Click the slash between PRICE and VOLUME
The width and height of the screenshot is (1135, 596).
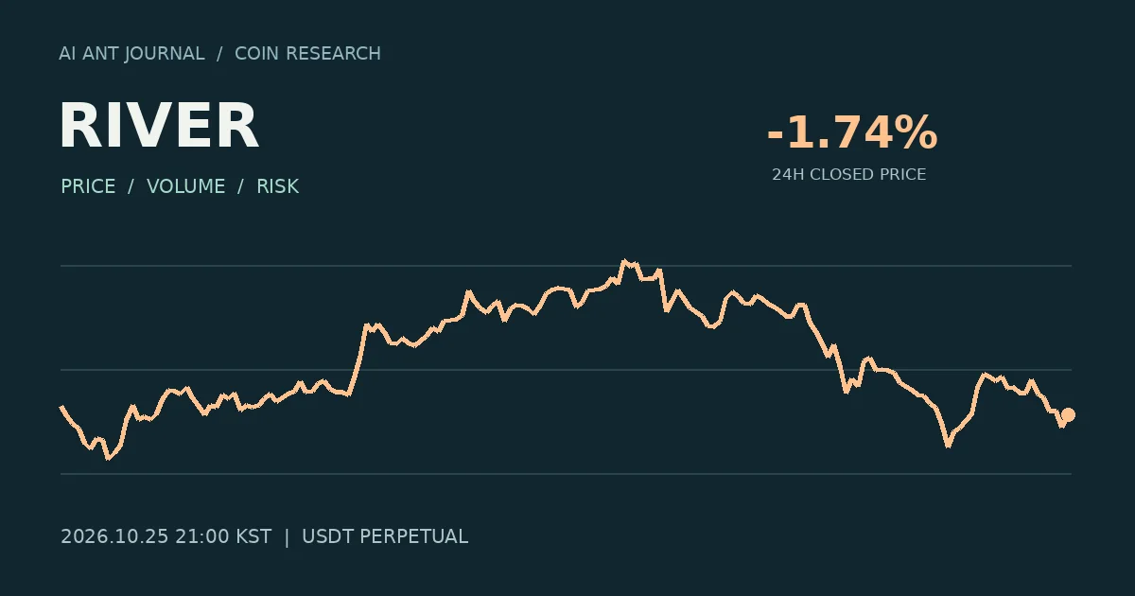click(131, 186)
